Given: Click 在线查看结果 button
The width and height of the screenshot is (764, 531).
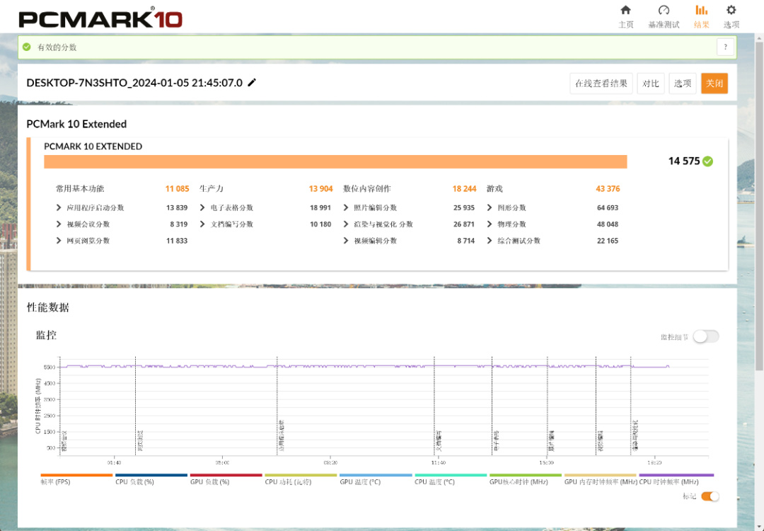Looking at the screenshot, I should tap(601, 84).
